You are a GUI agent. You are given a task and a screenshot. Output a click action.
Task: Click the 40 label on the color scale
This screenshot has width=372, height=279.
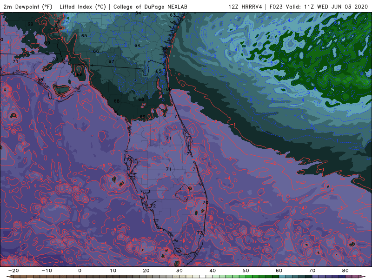tap(213, 271)
